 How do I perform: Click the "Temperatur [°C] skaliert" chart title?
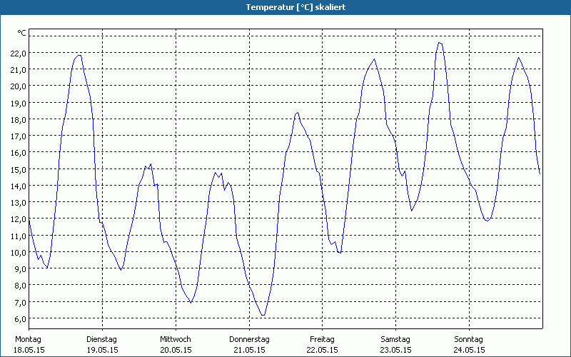285,6
